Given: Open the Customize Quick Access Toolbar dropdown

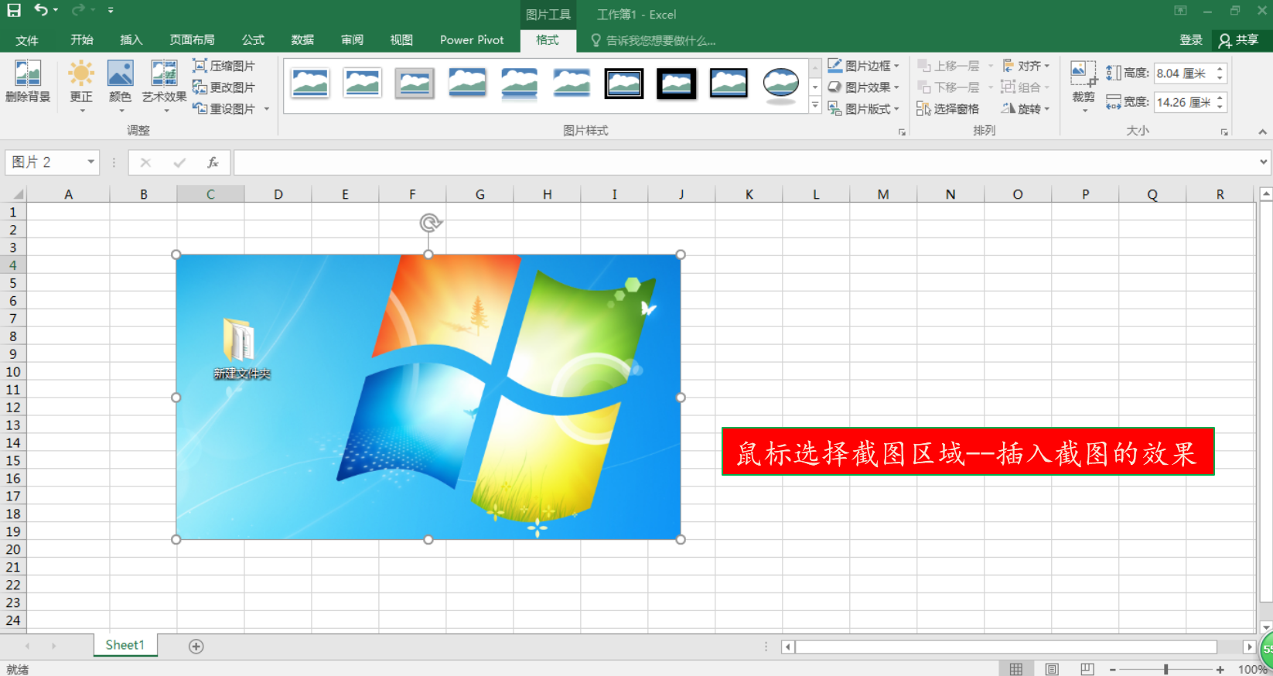Looking at the screenshot, I should point(111,11).
